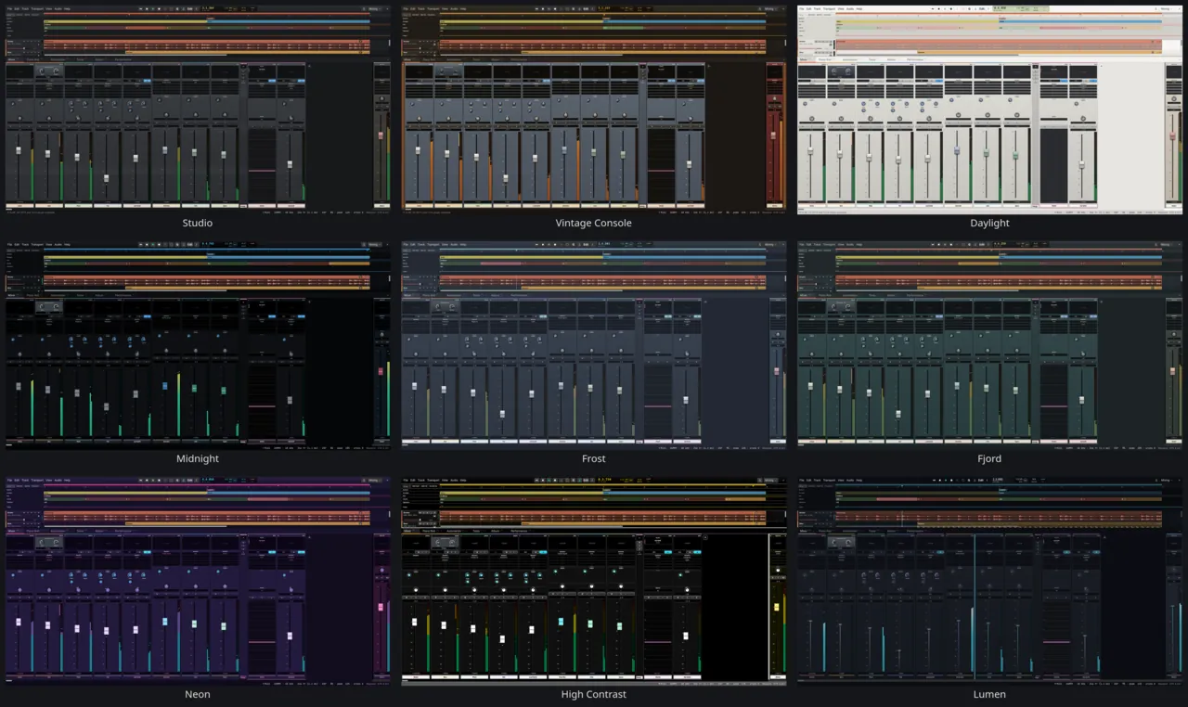Open the Mixing dropdown in the High Contrast preview

pyautogui.click(x=771, y=481)
